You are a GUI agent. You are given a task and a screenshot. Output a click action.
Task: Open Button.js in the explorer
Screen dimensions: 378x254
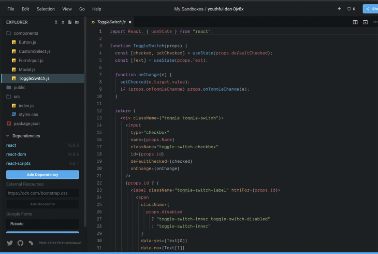pos(27,43)
